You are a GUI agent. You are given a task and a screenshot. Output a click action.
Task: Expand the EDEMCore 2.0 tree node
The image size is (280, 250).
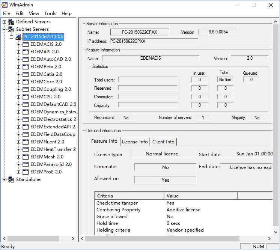[18, 82]
